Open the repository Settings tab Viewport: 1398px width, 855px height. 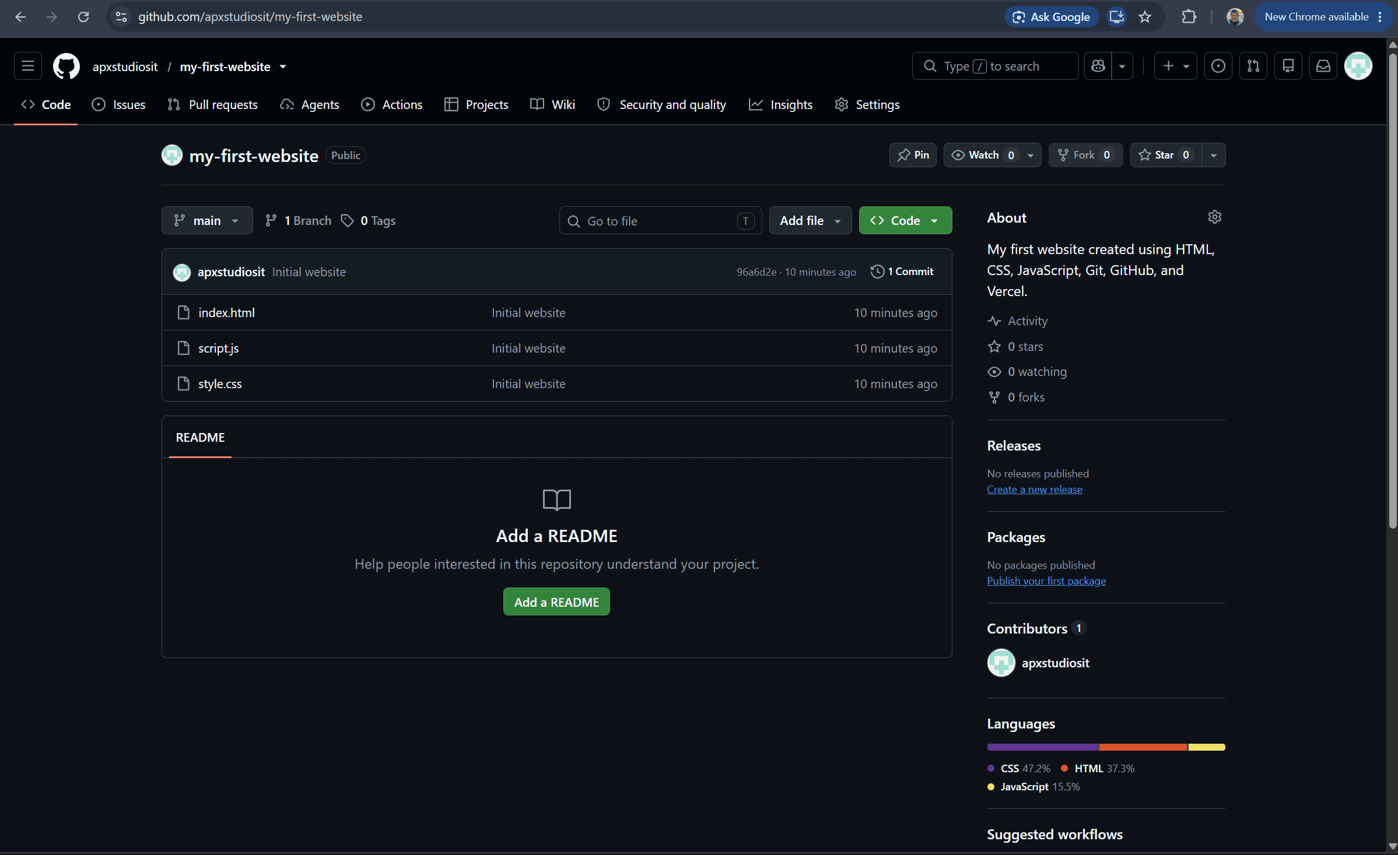(x=867, y=105)
